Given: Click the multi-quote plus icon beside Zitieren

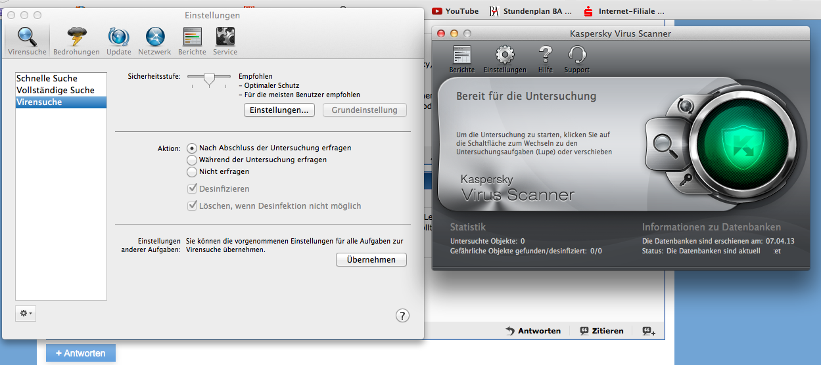Looking at the screenshot, I should pos(649,331).
